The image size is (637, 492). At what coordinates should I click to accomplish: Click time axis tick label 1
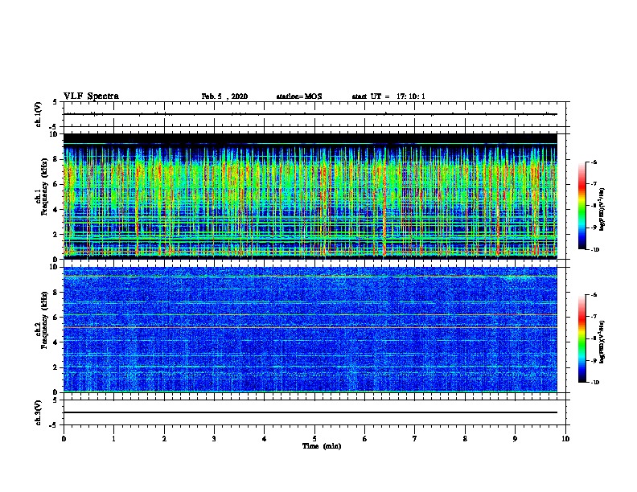click(113, 439)
